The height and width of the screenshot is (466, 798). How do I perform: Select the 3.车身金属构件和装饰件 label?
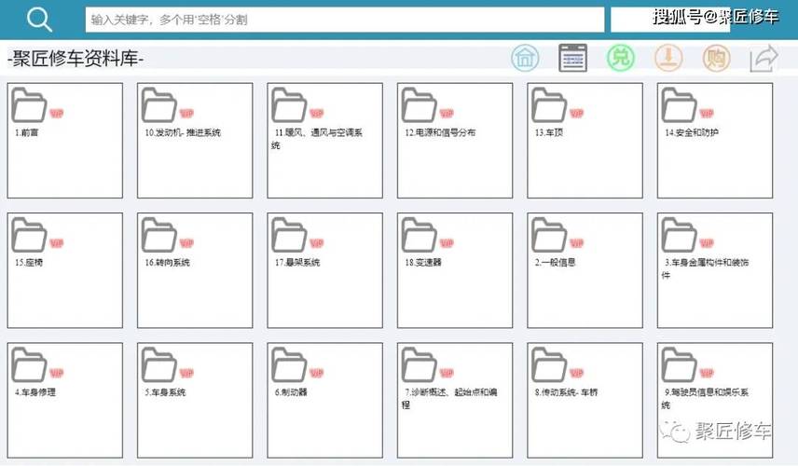[x=705, y=268]
